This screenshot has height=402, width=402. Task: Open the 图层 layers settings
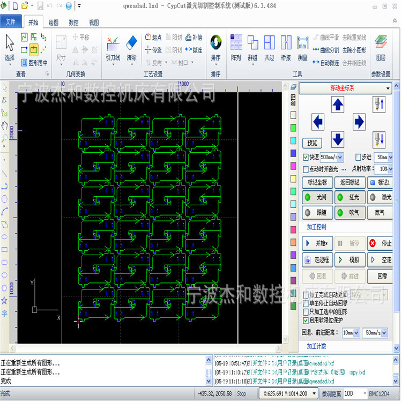click(x=381, y=47)
